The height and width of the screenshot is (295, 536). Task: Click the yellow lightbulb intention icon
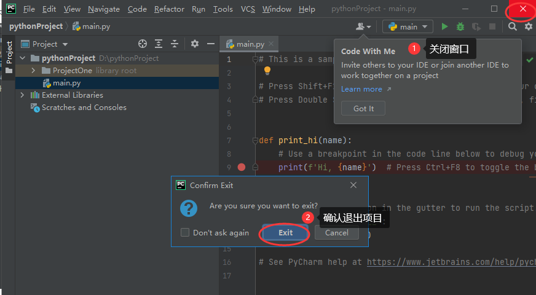pos(267,71)
